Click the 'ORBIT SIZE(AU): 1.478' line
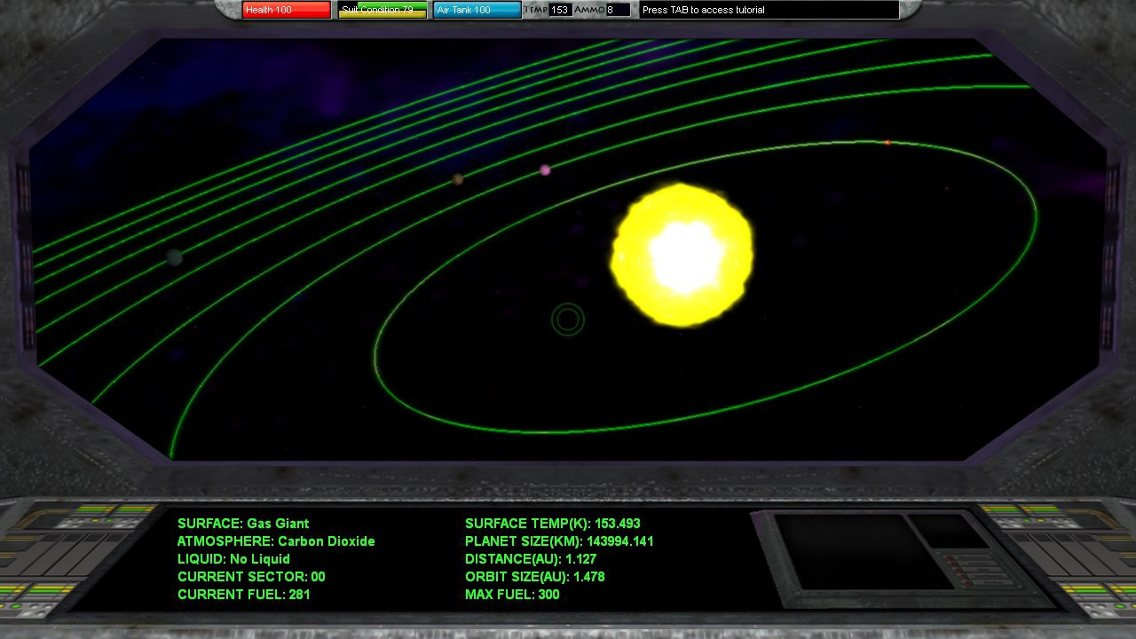The height and width of the screenshot is (639, 1136). coord(534,577)
